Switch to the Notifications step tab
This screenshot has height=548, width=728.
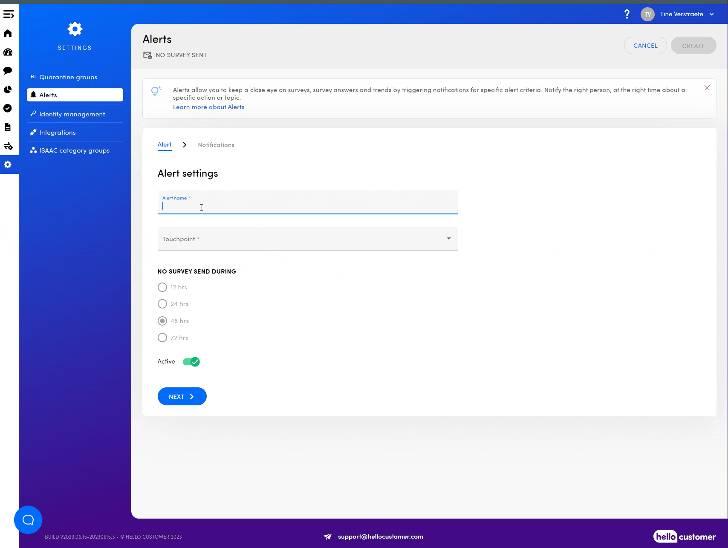[x=216, y=145]
